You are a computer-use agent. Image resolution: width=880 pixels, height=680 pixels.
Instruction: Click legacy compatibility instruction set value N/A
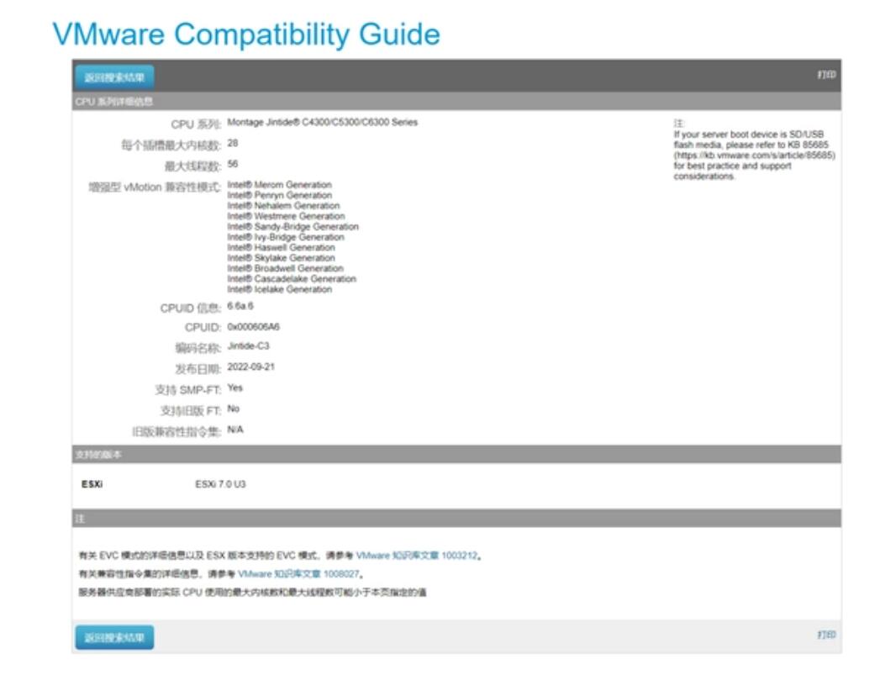pyautogui.click(x=235, y=430)
